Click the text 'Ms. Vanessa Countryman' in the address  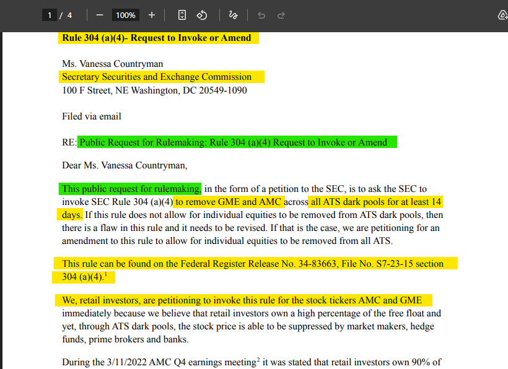112,64
